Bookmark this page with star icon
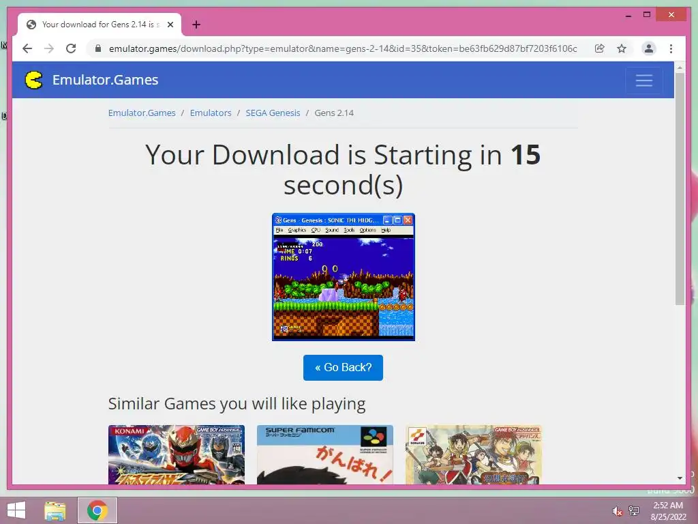Image resolution: width=698 pixels, height=524 pixels. tap(622, 48)
